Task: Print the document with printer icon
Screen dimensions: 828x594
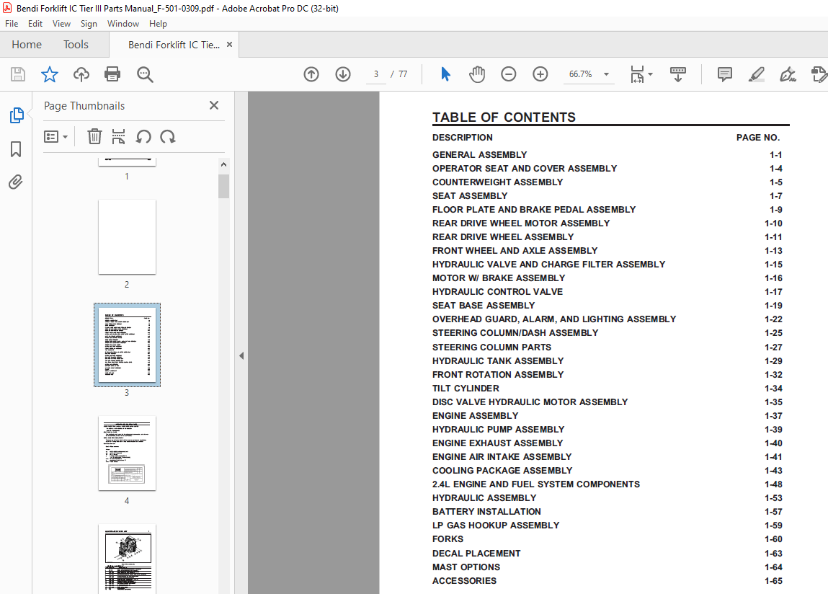Action: pyautogui.click(x=112, y=74)
